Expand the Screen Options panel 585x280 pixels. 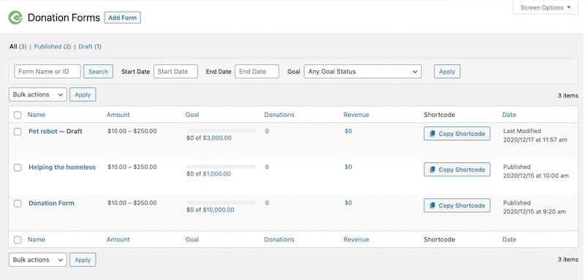pyautogui.click(x=546, y=7)
